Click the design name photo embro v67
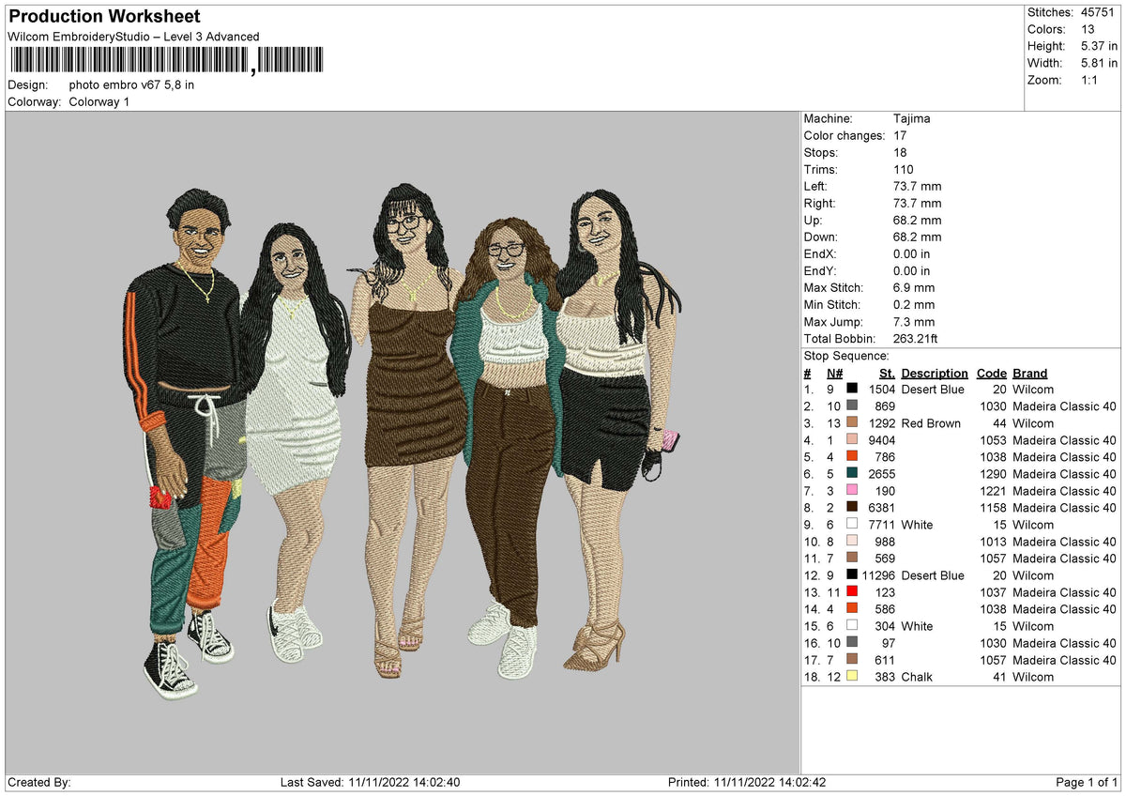 point(132,84)
